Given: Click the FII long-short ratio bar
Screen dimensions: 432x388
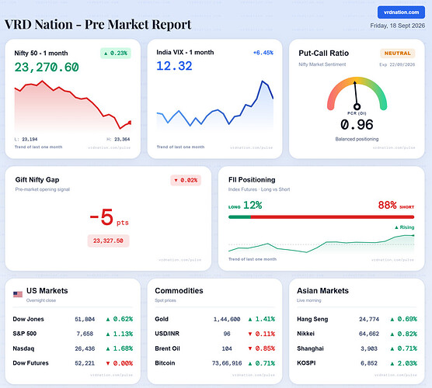Looking at the screenshot, I should pos(321,217).
